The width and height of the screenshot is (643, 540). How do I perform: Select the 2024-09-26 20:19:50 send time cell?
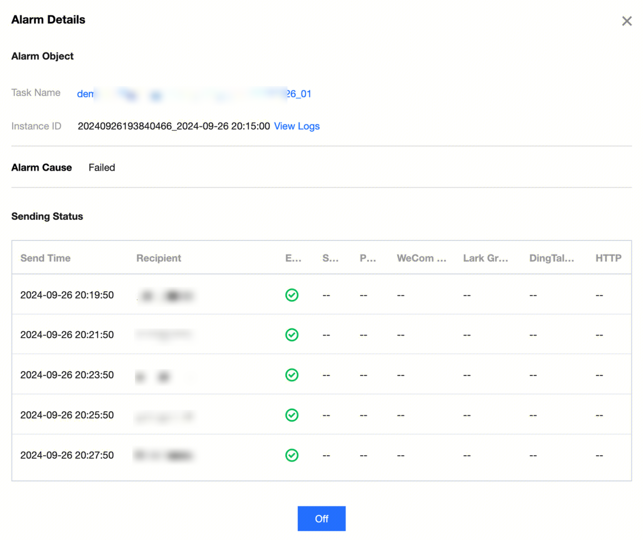67,295
